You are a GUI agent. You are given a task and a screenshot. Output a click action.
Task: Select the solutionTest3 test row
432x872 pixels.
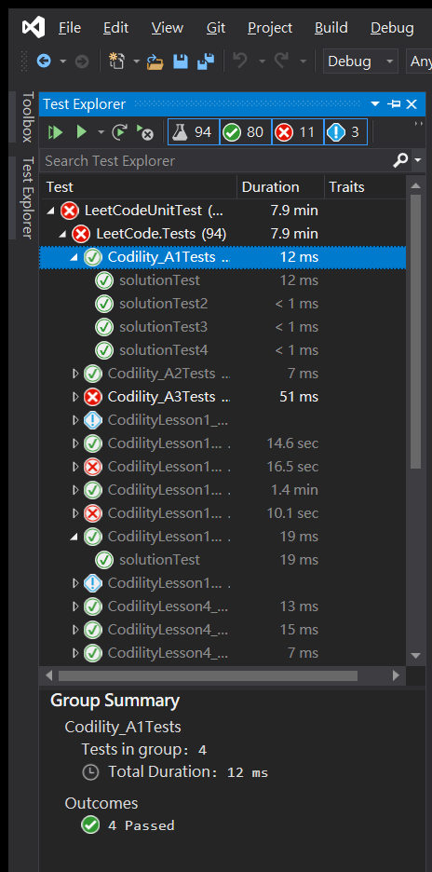point(223,327)
